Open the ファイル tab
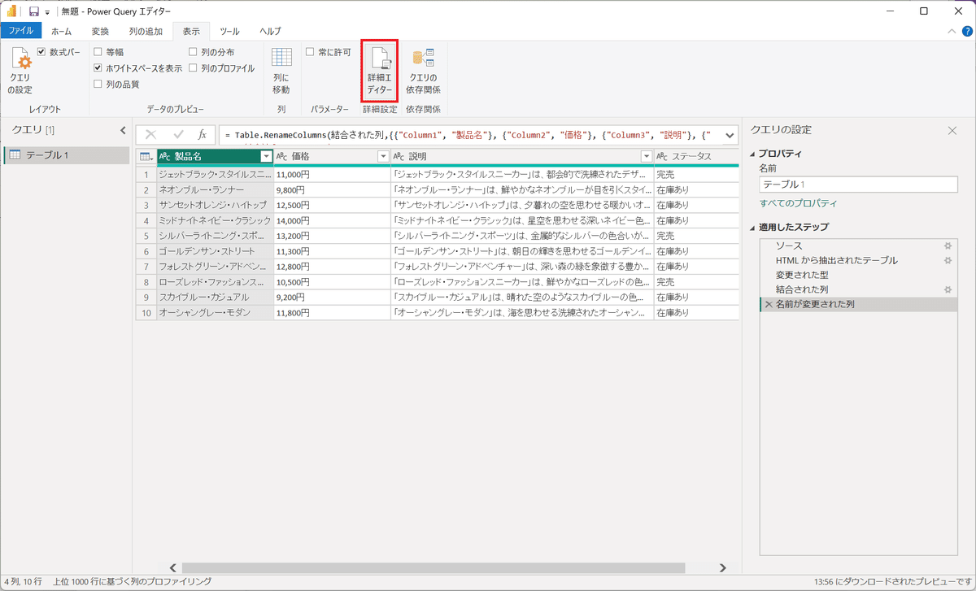The width and height of the screenshot is (976, 591). [21, 31]
